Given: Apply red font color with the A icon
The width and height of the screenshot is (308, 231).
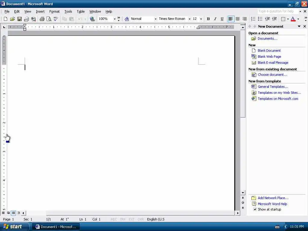Looking at the screenshot, I should pos(293,19).
